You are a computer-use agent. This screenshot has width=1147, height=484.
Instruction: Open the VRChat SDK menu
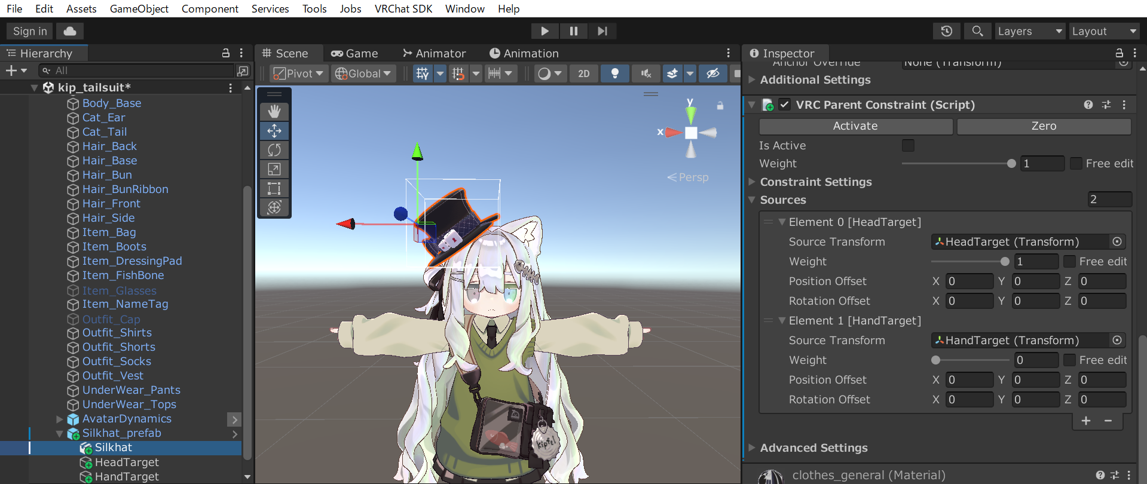[403, 8]
